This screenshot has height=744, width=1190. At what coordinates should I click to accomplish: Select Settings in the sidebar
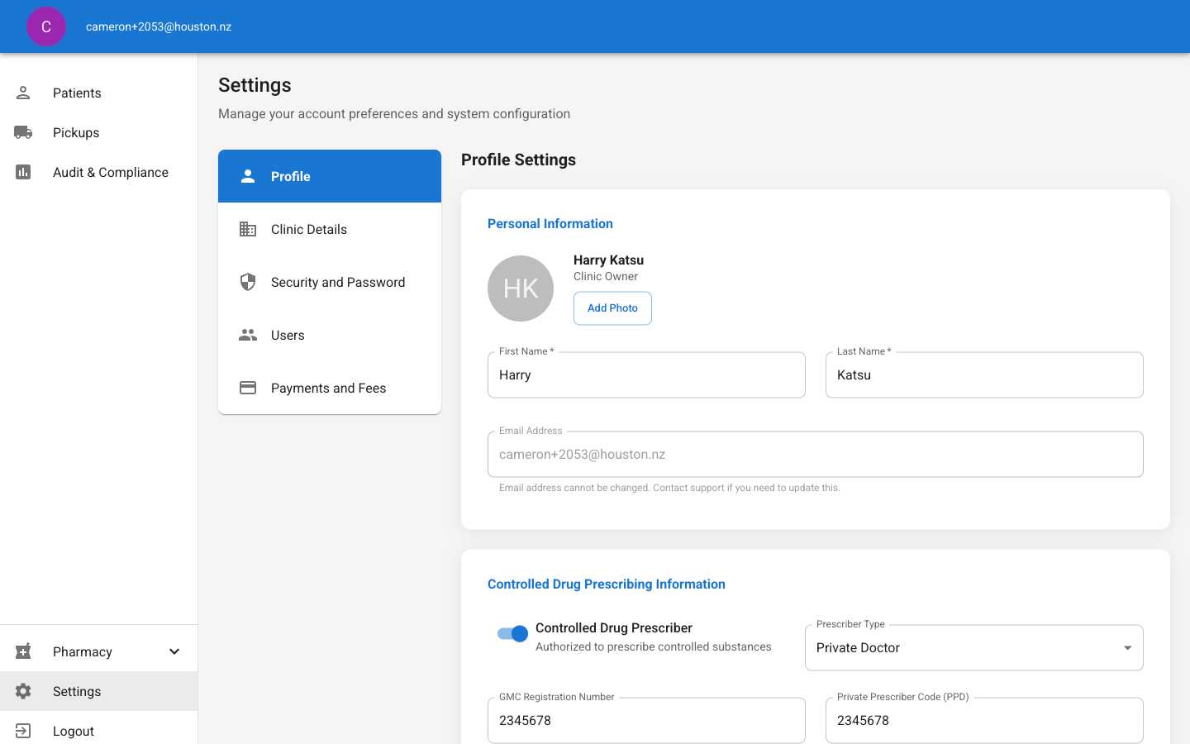(x=99, y=691)
